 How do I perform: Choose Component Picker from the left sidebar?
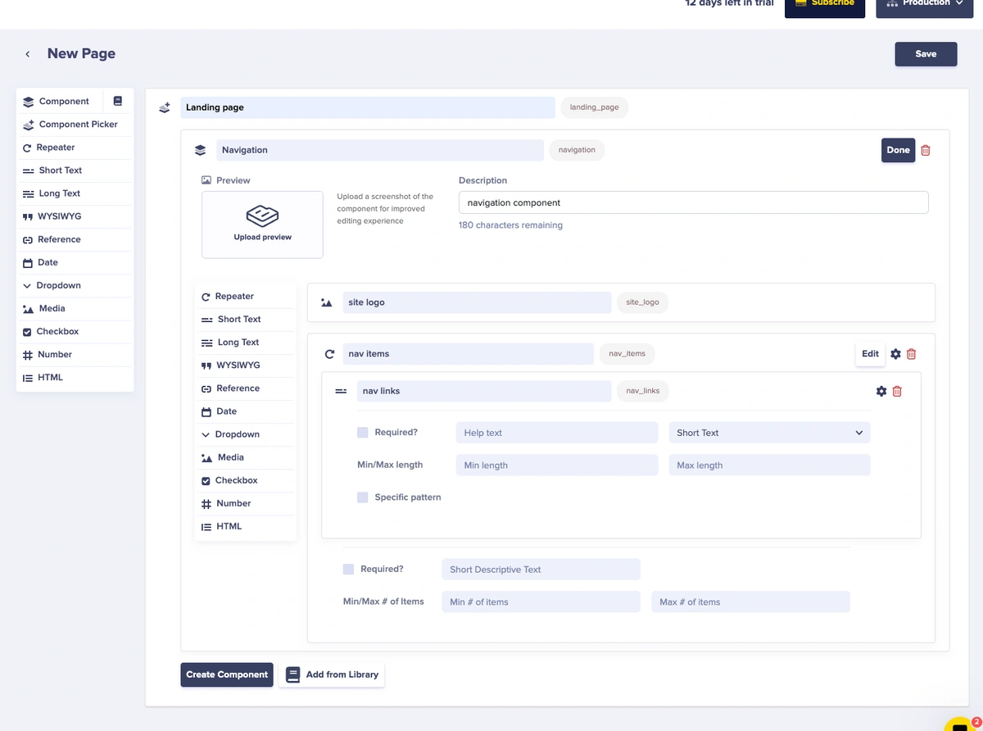click(x=78, y=125)
